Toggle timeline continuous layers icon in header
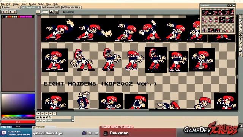The width and height of the screenshot is (243, 137). (x=44, y=118)
